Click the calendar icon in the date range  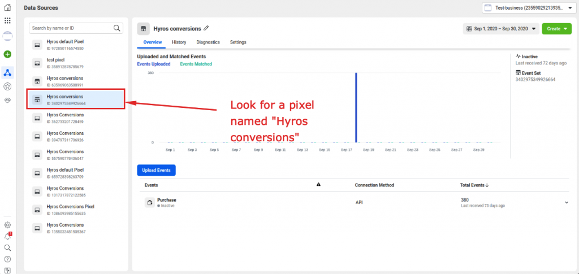click(469, 29)
